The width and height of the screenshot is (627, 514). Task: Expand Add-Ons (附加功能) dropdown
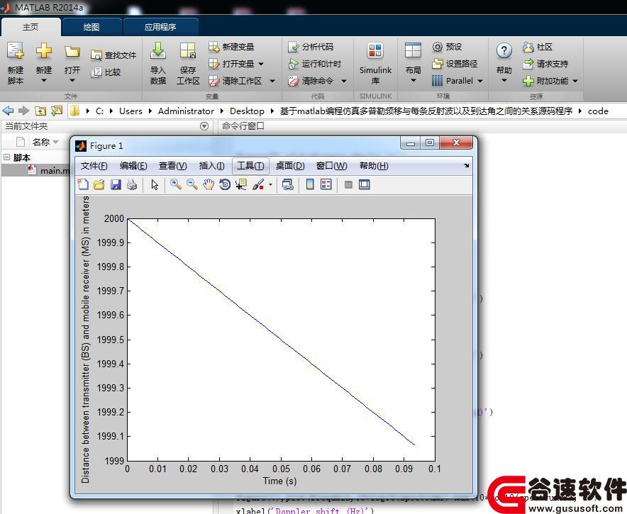coord(575,81)
